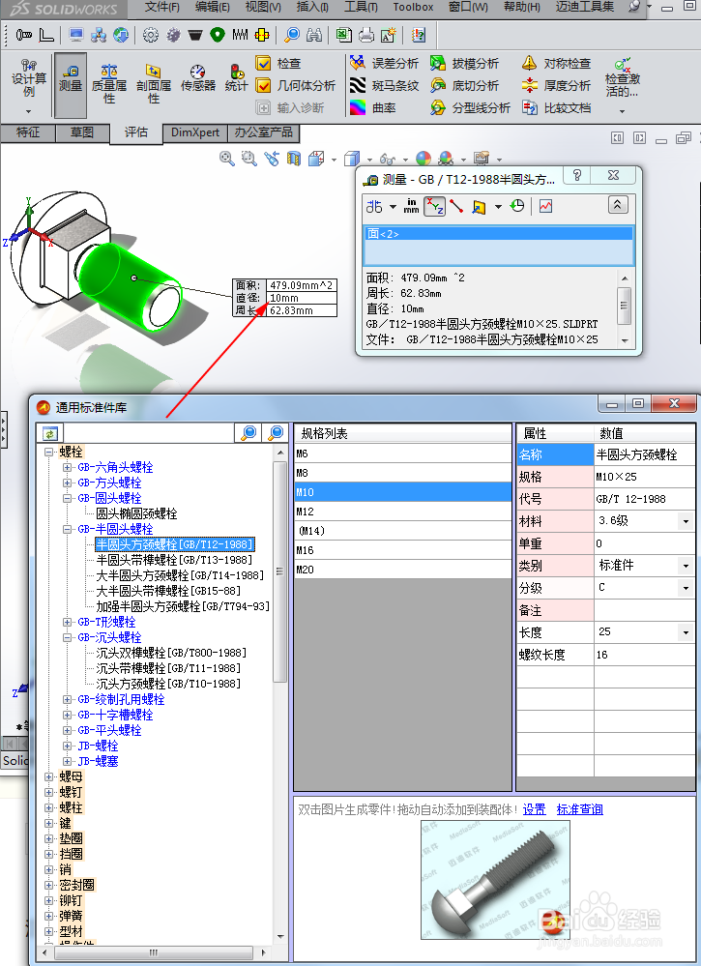This screenshot has width=701, height=966.
Task: Select M16 in 规格列表
Action: point(403,550)
